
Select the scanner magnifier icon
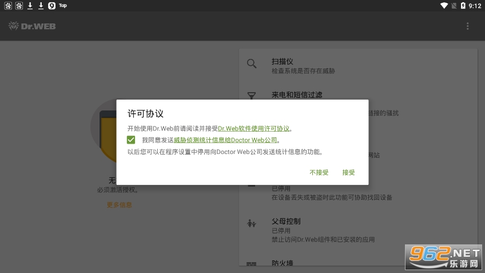[x=252, y=64]
